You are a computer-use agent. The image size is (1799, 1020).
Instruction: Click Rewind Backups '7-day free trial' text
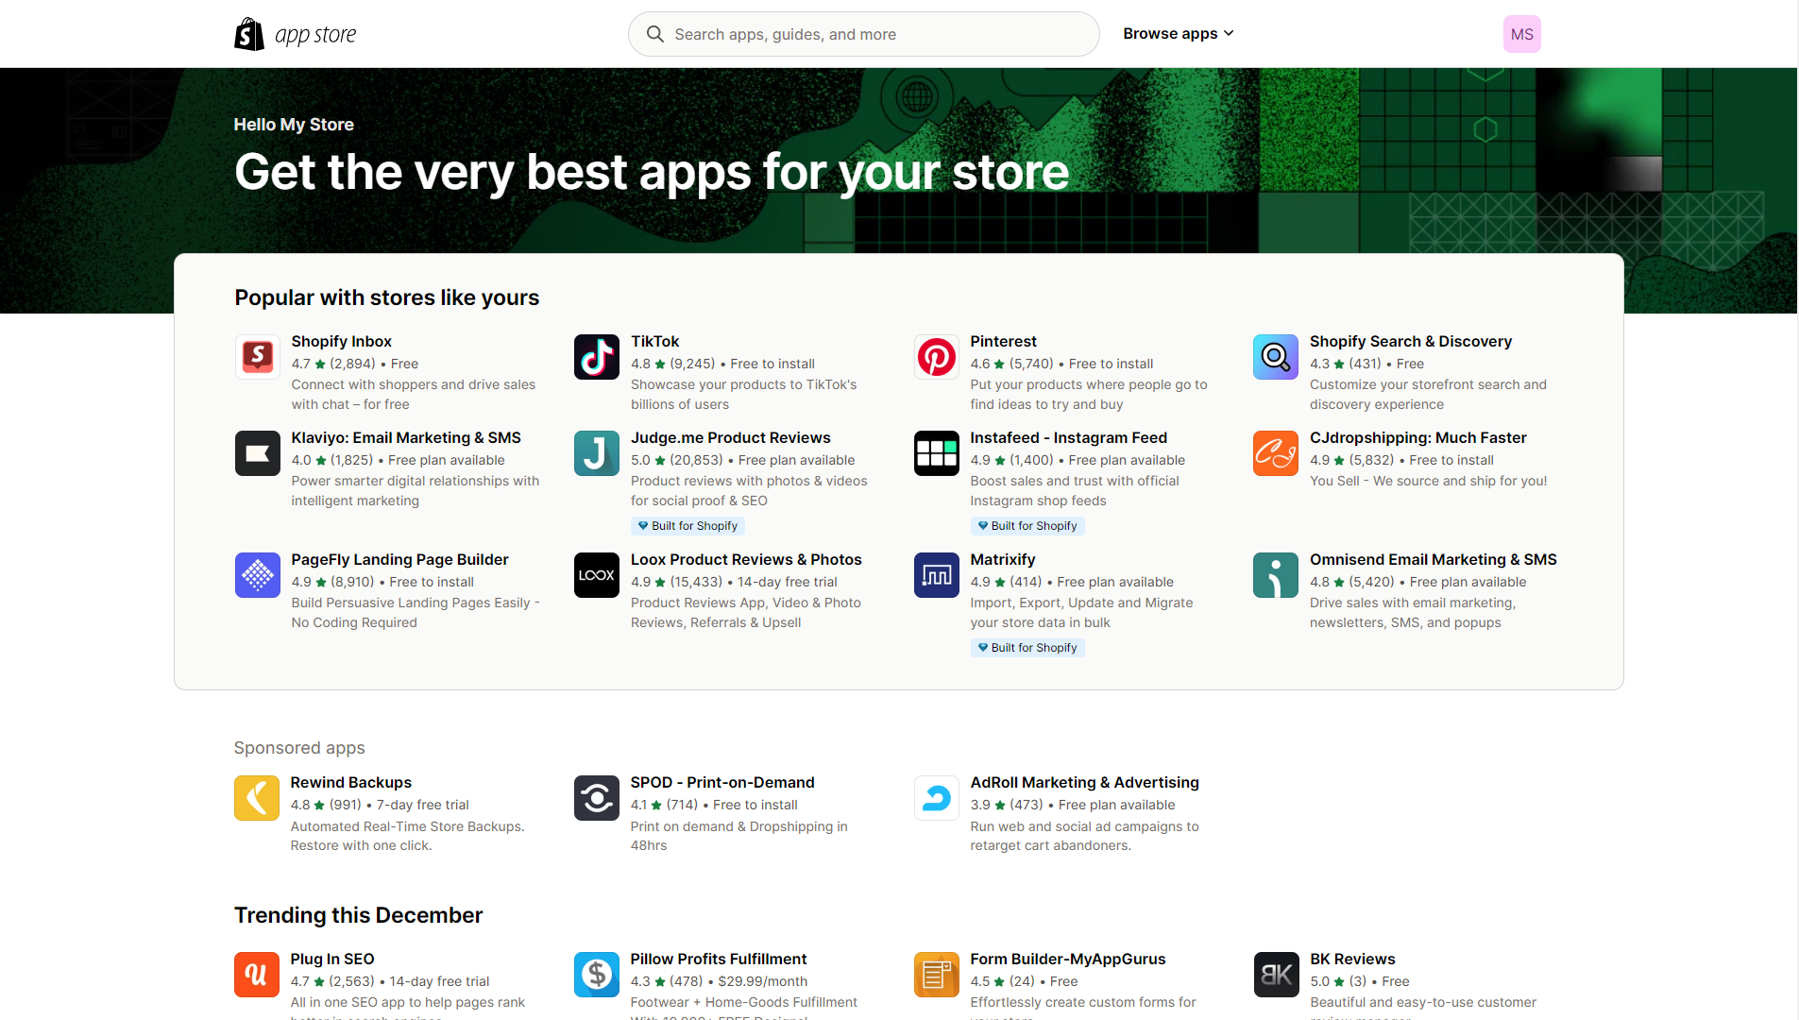pyautogui.click(x=423, y=805)
